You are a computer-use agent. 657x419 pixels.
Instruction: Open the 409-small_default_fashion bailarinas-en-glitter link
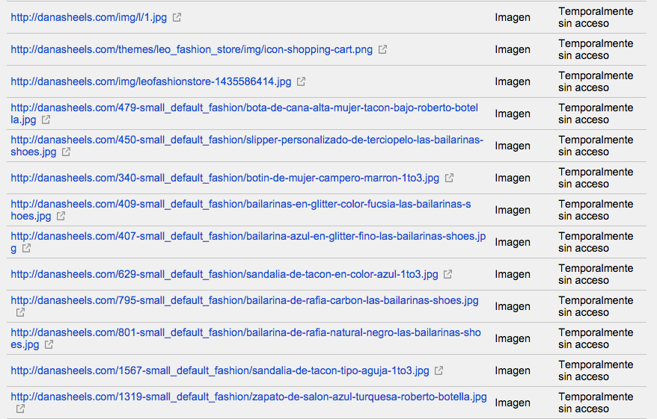[x=241, y=210]
